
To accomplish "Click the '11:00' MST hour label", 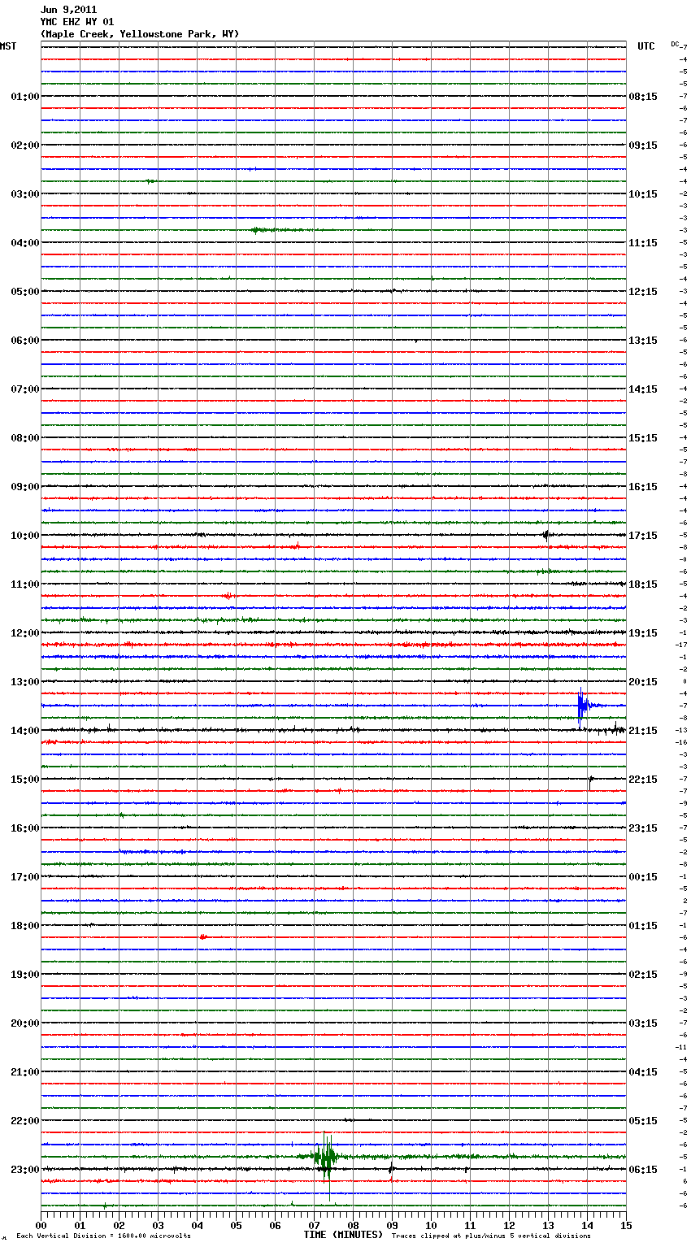I will pos(25,584).
